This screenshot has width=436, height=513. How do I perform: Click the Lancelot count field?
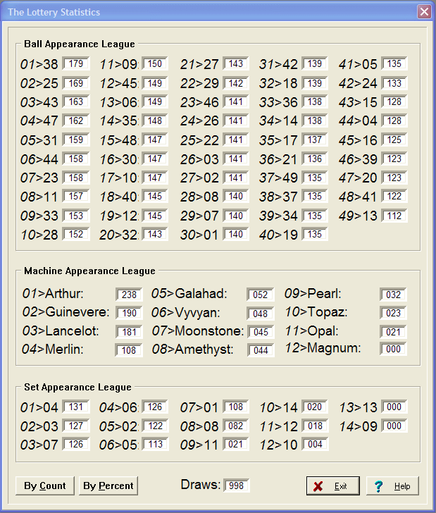click(130, 331)
